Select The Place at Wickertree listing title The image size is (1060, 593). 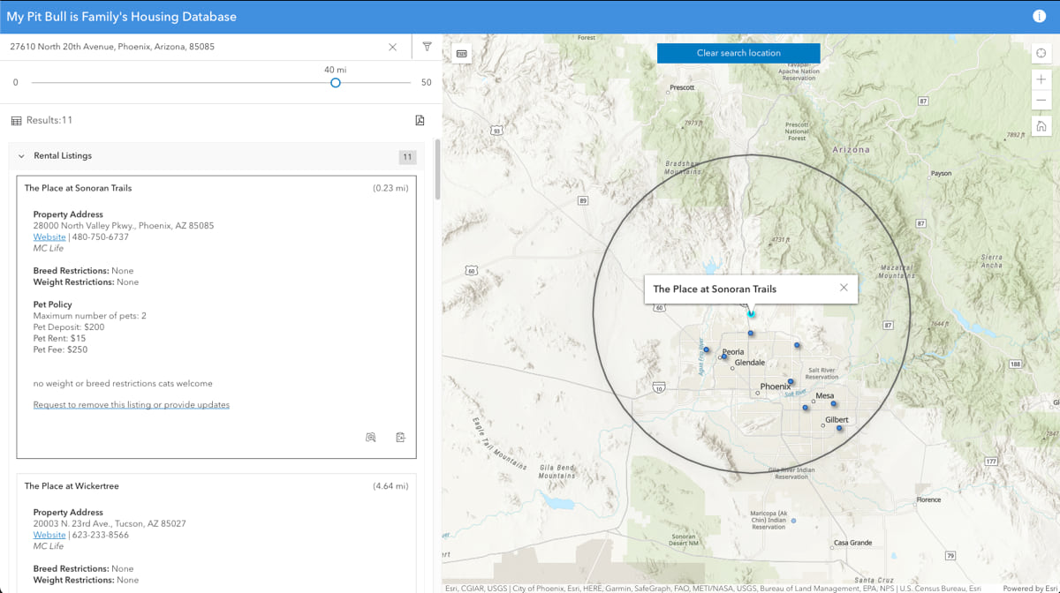click(x=72, y=486)
